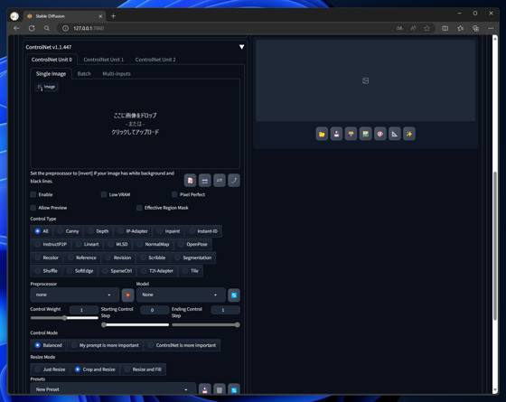Send image to extras ruler icon

[x=395, y=134]
